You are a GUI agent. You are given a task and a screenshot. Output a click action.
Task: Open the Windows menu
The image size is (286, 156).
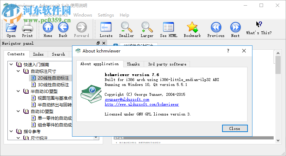click(83, 15)
